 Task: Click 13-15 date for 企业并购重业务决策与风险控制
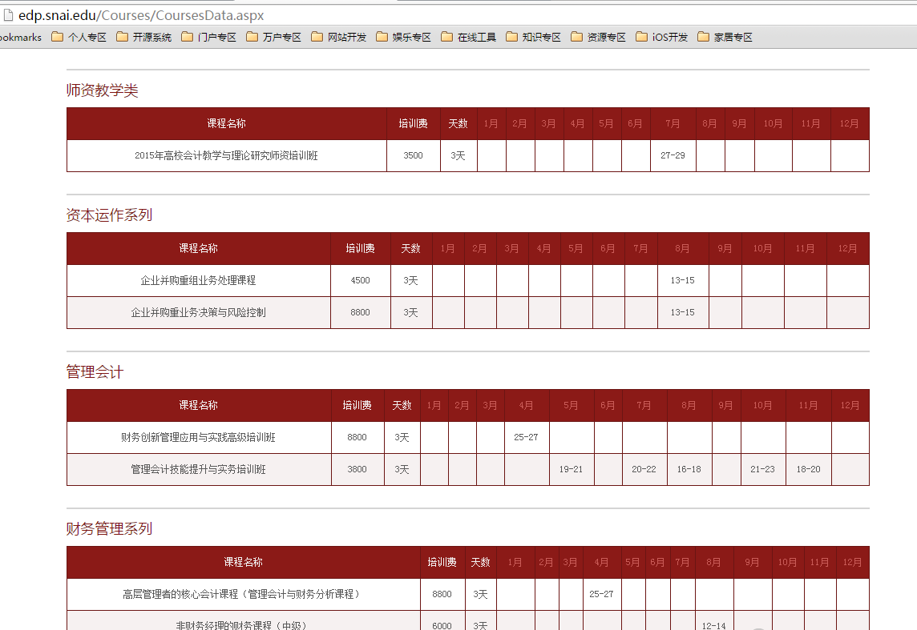(682, 313)
